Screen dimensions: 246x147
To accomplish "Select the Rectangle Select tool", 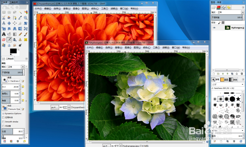I will 4,12.
